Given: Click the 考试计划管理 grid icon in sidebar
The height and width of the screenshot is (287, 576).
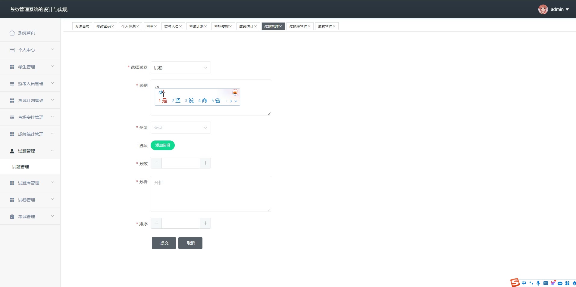Looking at the screenshot, I should click(12, 100).
